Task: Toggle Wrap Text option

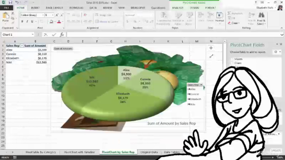Action: tap(103, 15)
